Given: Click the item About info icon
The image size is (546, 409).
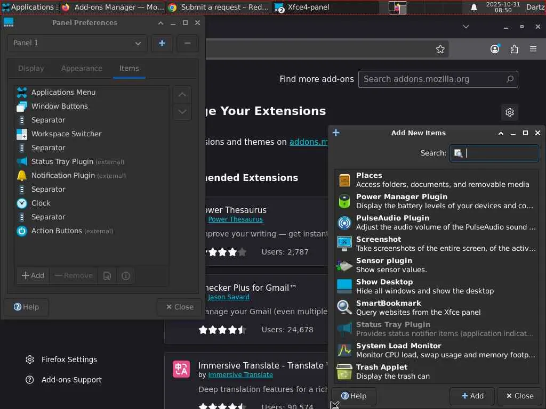Looking at the screenshot, I should click(x=126, y=276).
